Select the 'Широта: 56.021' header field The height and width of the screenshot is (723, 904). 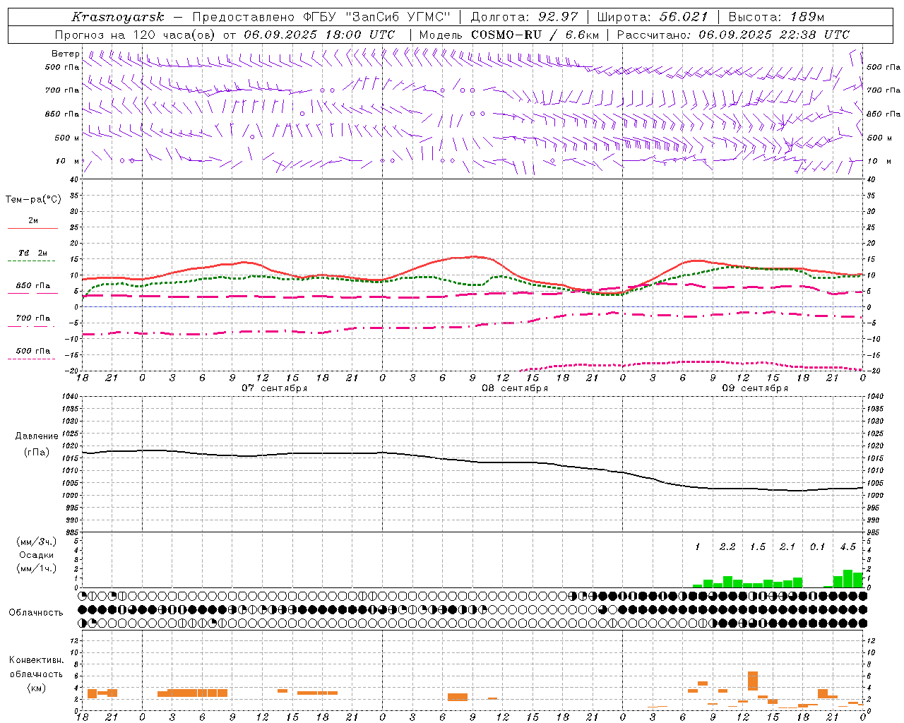click(653, 17)
